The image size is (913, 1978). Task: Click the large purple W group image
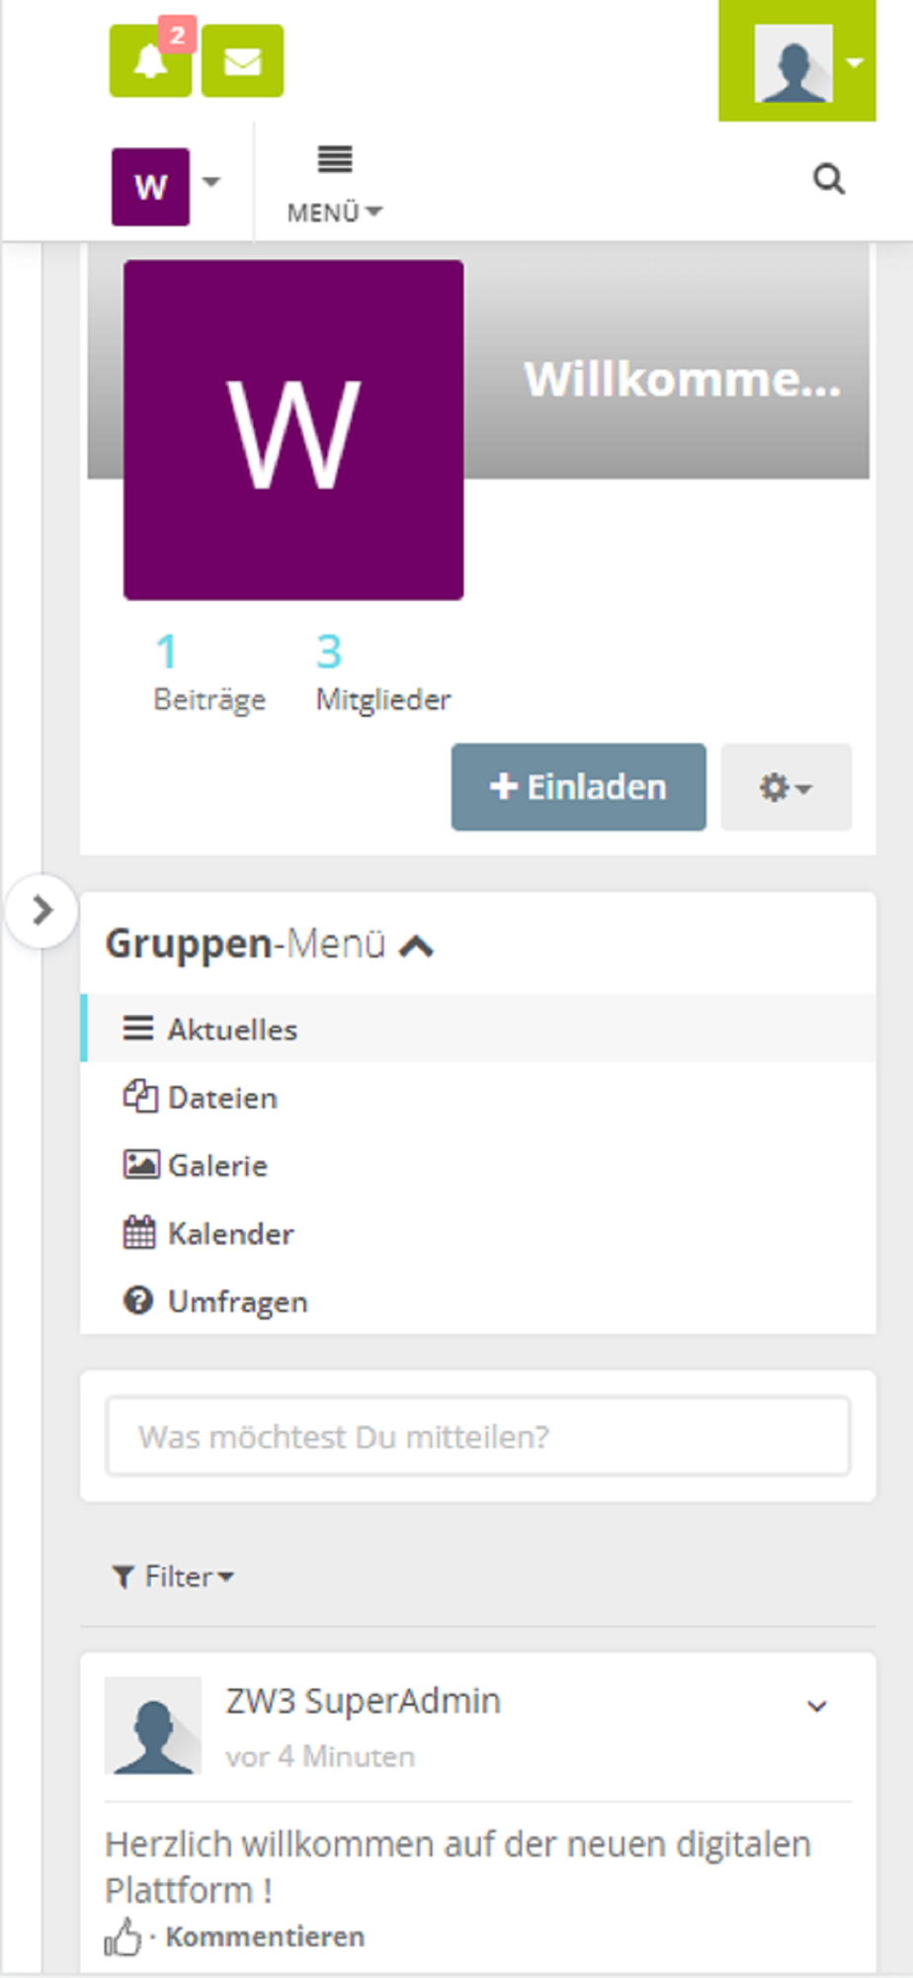(x=293, y=430)
